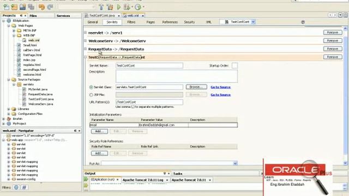Expand the RequestData -> /RequestData section
The width and height of the screenshot is (349, 196).
(x=85, y=49)
